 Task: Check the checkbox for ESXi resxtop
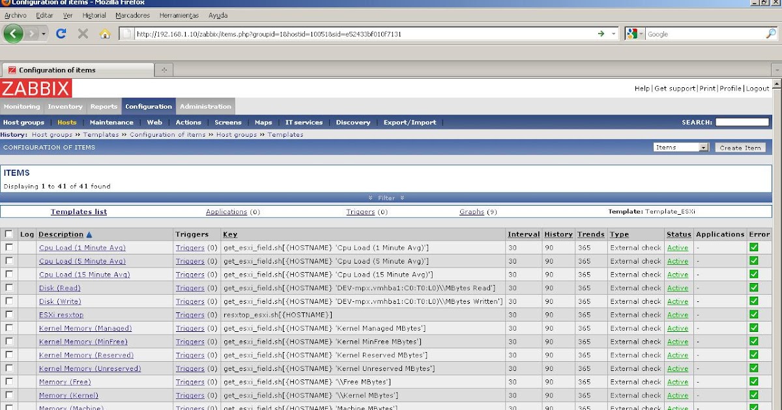[8, 314]
